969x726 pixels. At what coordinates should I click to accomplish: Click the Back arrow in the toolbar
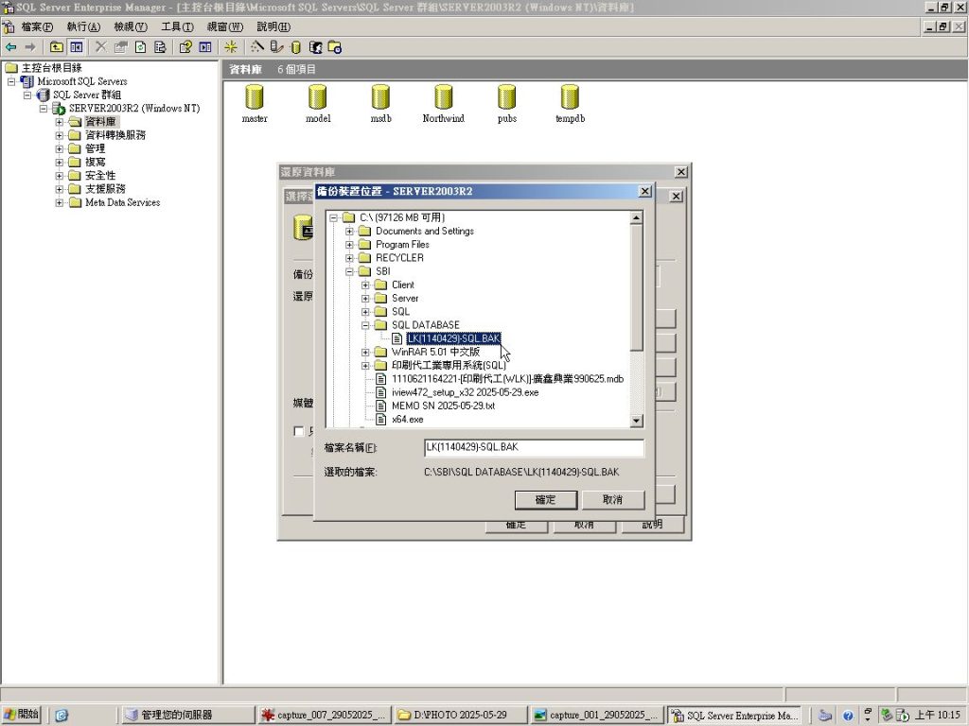11,46
